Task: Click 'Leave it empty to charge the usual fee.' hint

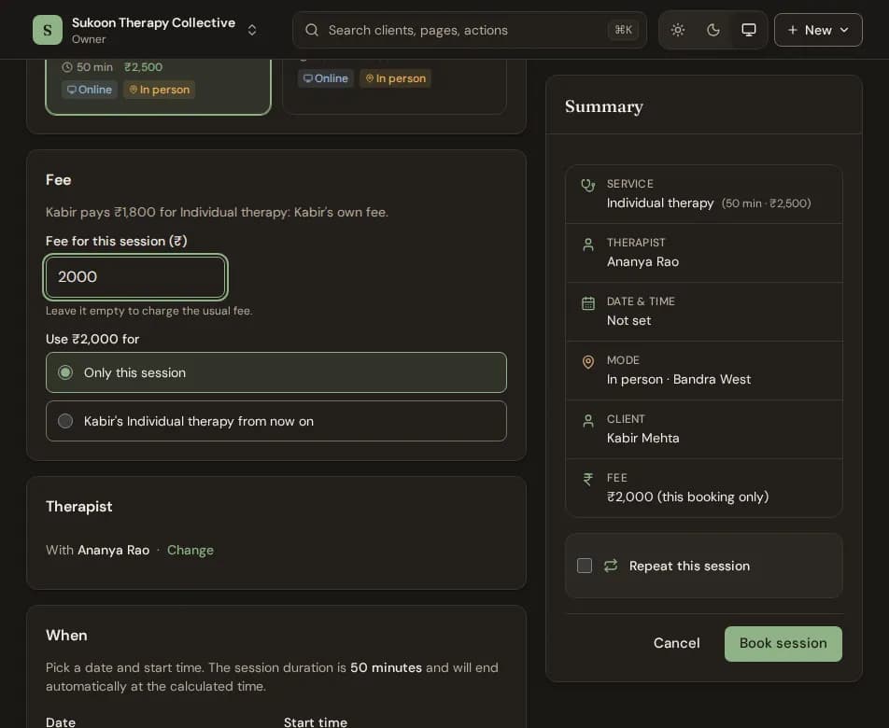Action: 149,311
